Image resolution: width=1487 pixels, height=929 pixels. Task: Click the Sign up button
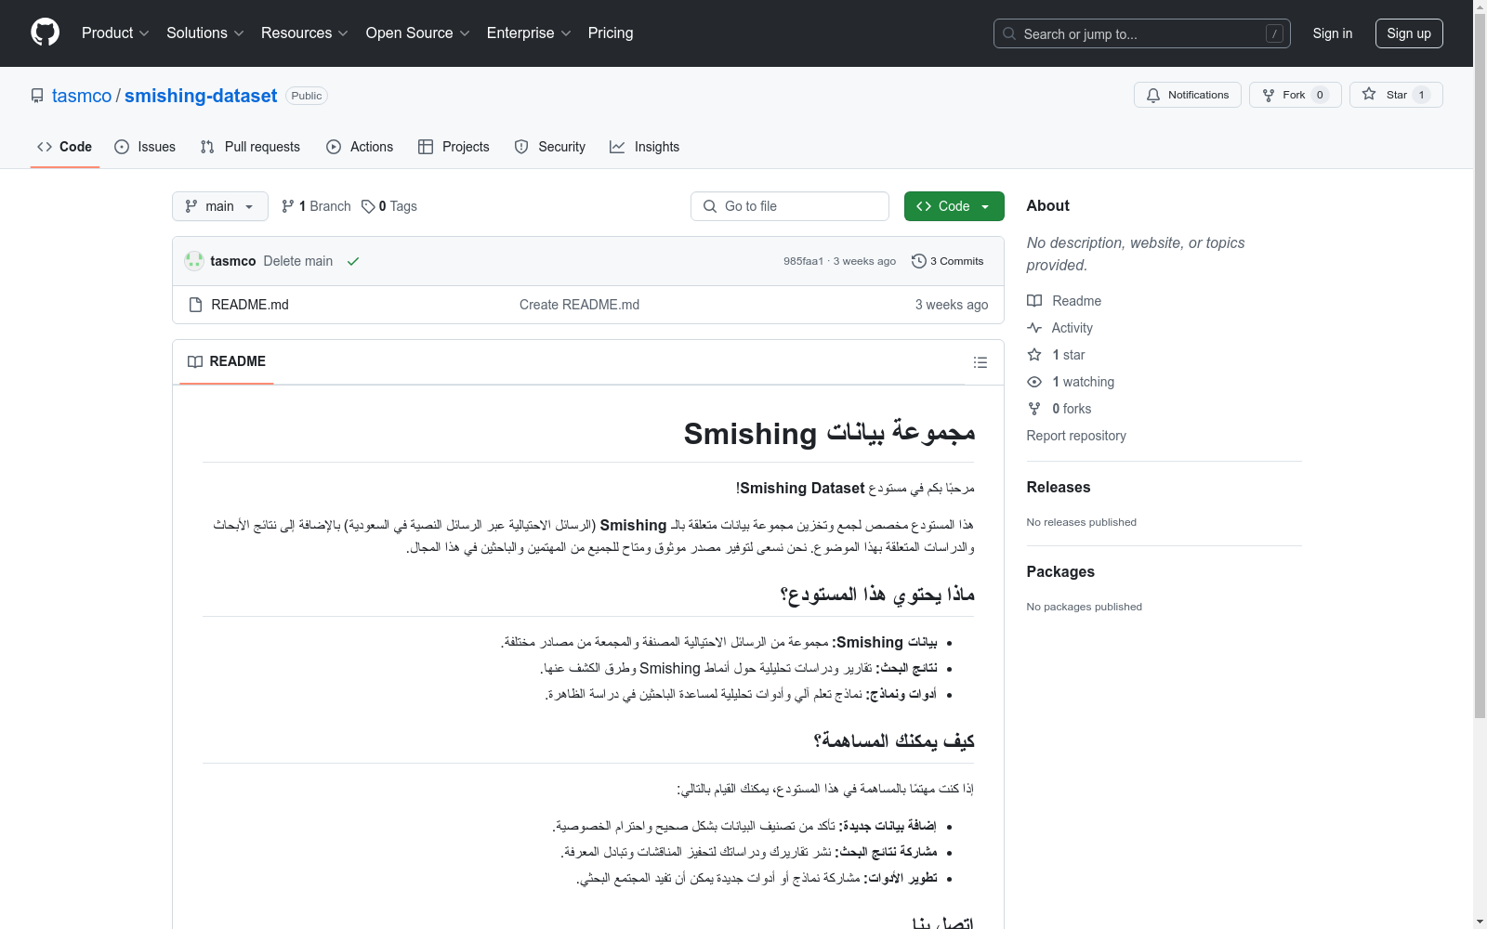click(x=1409, y=33)
